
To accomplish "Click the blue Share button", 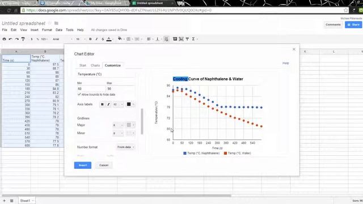I will (353, 24).
